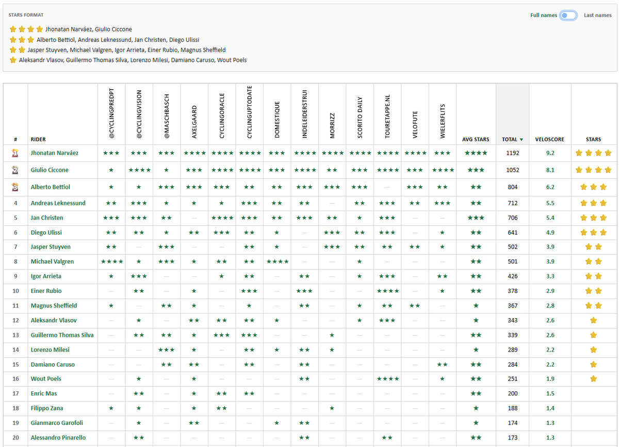Click the @CYCLINGPREDPT column header
Image resolution: width=619 pixels, height=447 pixels.
[x=111, y=114]
